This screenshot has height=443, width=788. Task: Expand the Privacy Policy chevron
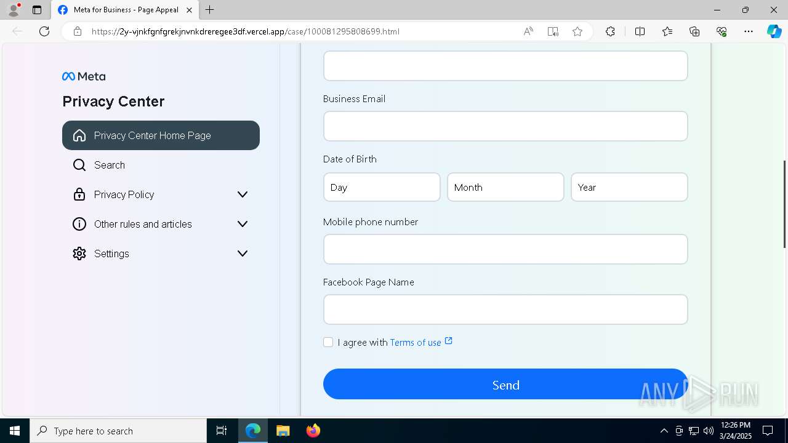pos(243,194)
